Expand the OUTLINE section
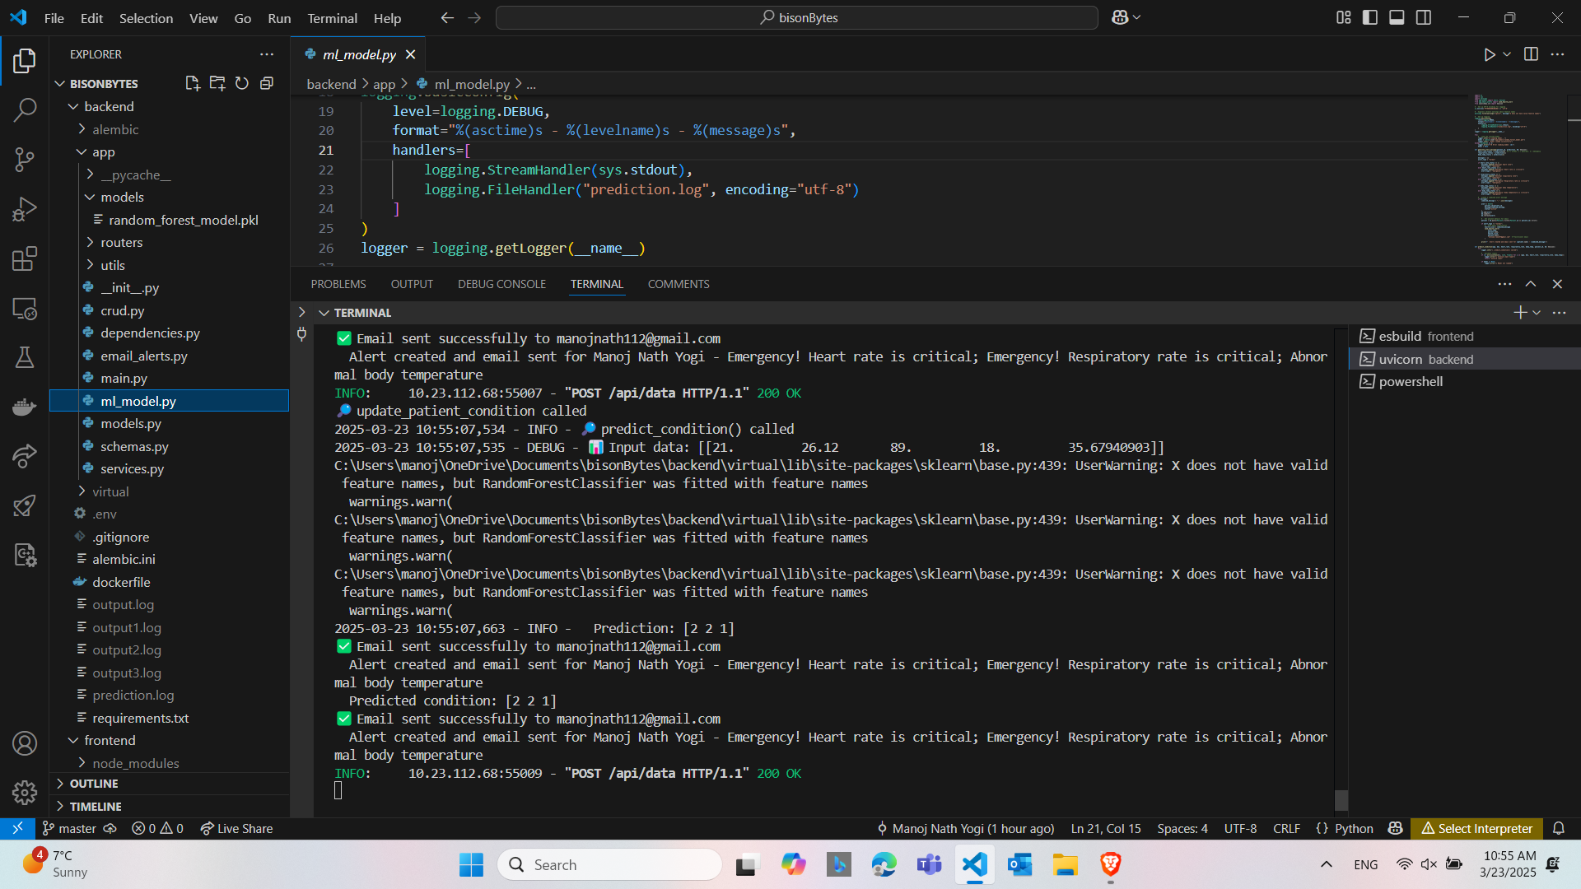The height and width of the screenshot is (889, 1581). (94, 784)
